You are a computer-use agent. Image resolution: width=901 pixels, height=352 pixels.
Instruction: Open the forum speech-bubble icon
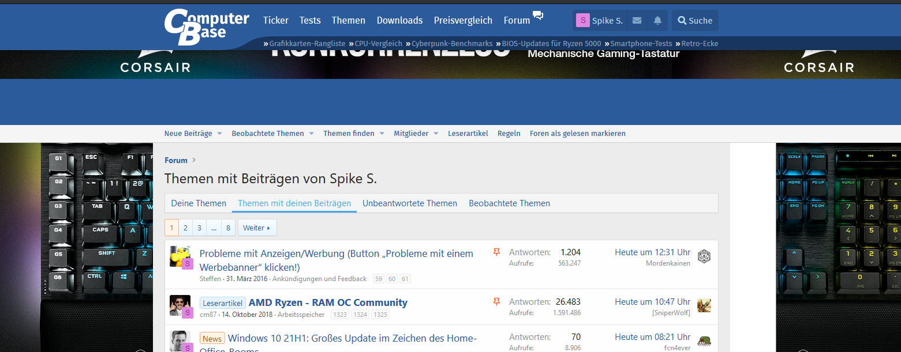538,16
